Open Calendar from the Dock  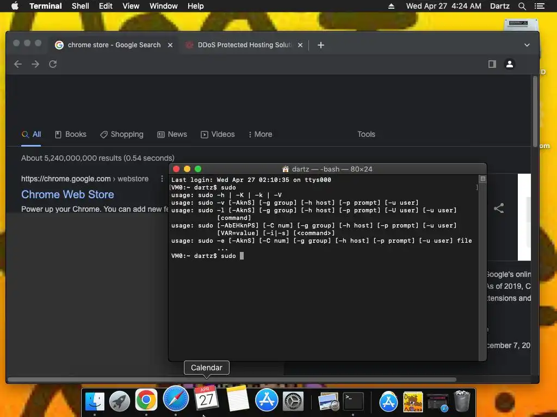coord(206,399)
